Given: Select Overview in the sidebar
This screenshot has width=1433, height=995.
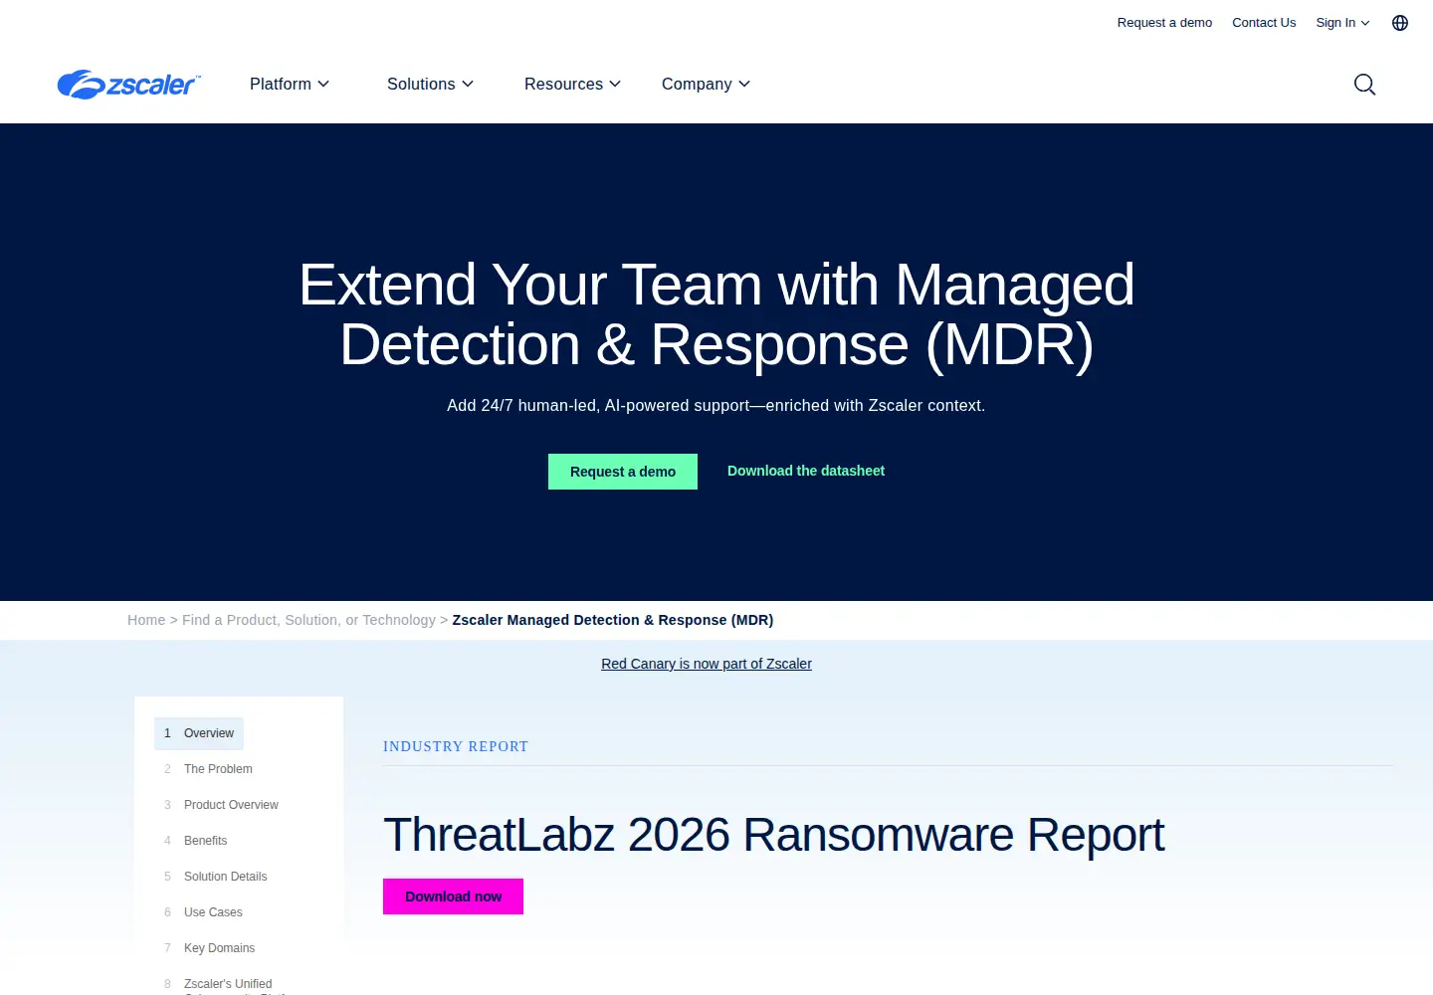Looking at the screenshot, I should click(199, 733).
